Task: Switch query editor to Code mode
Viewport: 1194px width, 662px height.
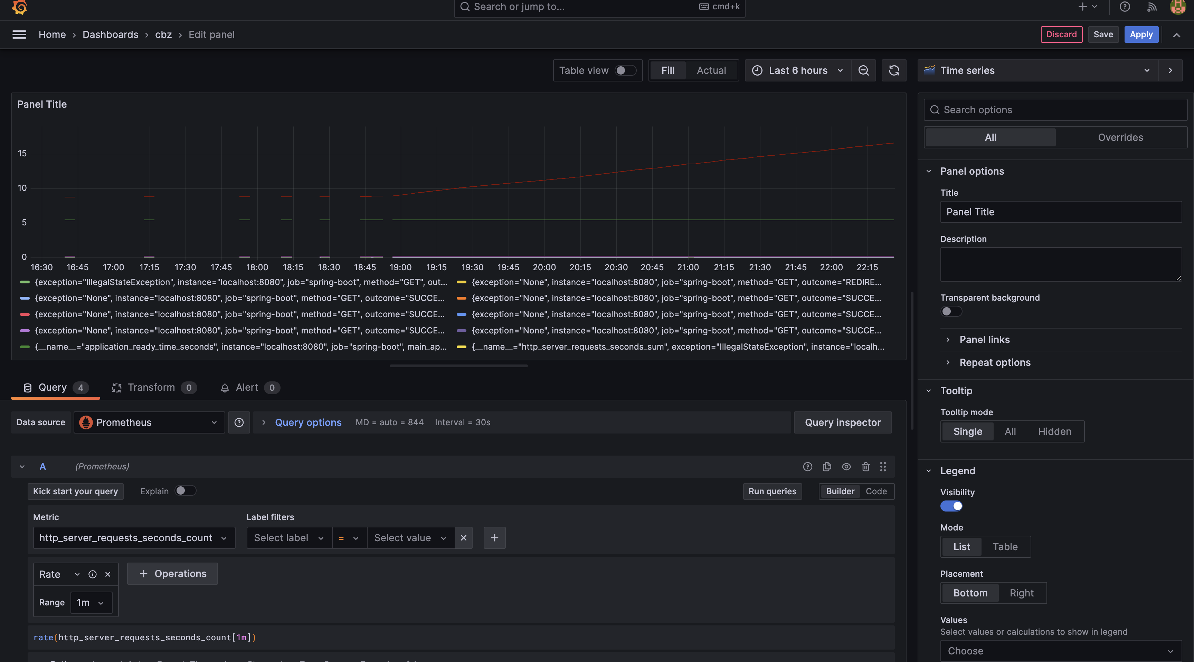Action: coord(876,491)
